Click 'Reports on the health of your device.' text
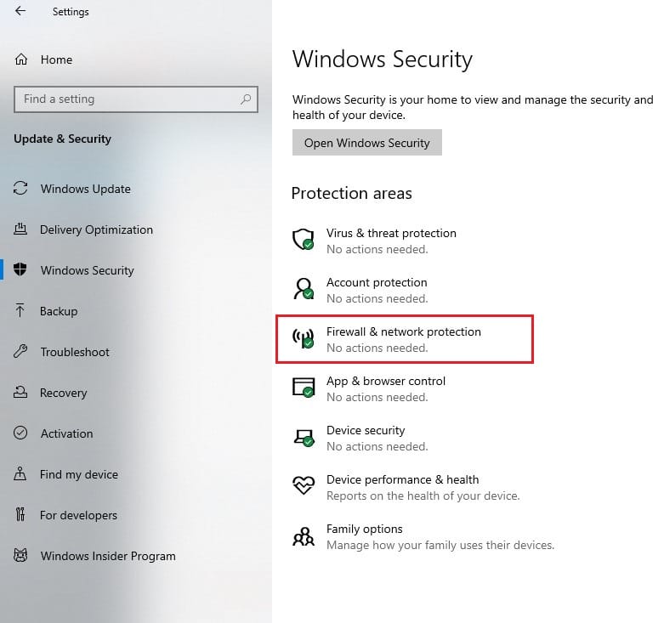This screenshot has height=623, width=664. [423, 496]
